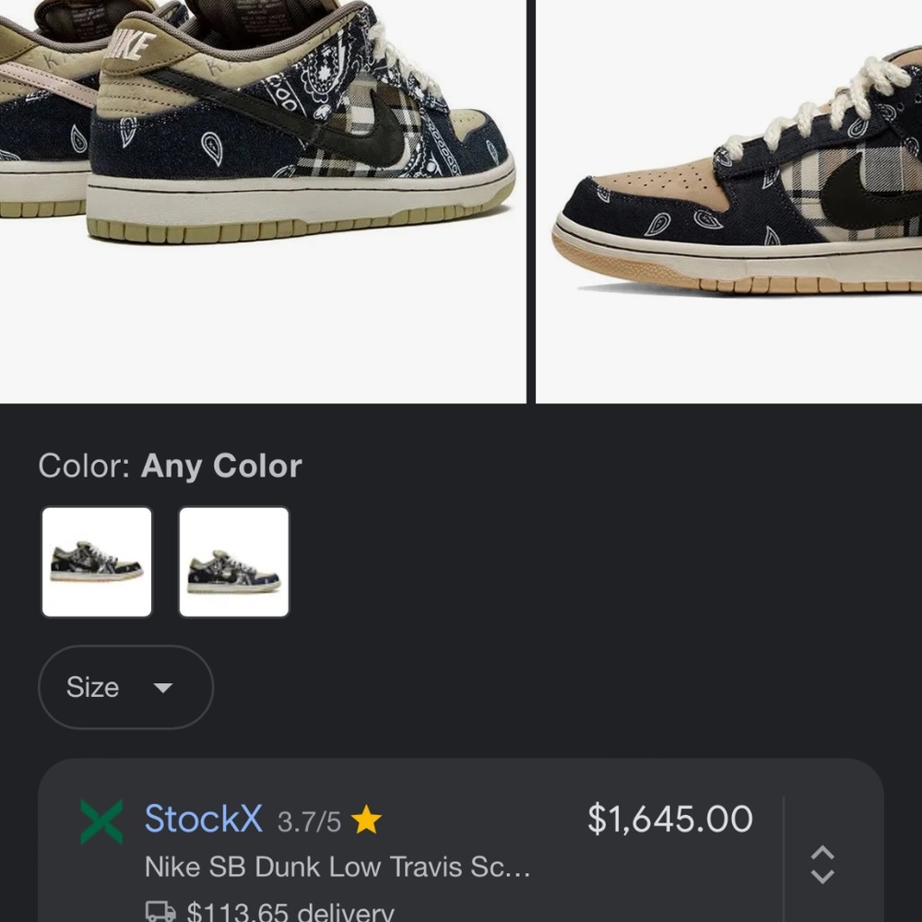Click the delivery truck icon
The width and height of the screenshot is (922, 922).
pos(160,911)
